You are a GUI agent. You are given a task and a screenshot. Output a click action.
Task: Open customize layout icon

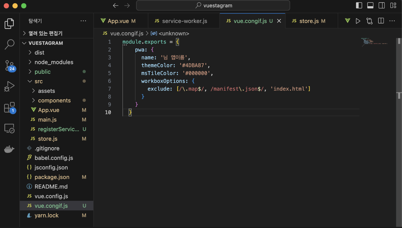point(393,5)
